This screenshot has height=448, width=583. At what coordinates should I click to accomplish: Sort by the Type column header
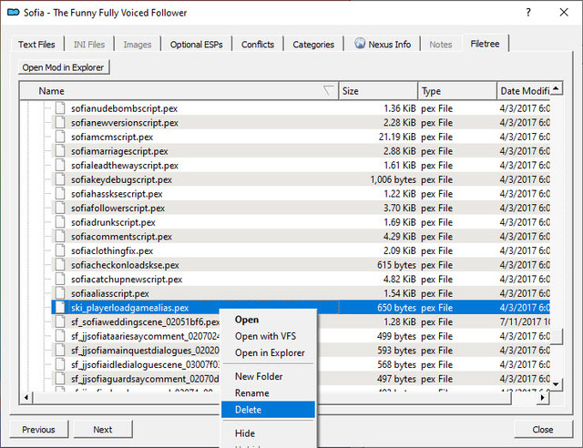click(457, 91)
